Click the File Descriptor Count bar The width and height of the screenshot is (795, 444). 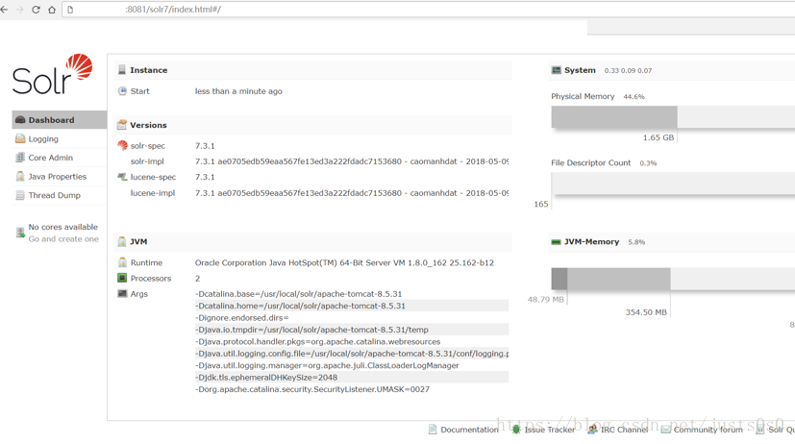673,183
